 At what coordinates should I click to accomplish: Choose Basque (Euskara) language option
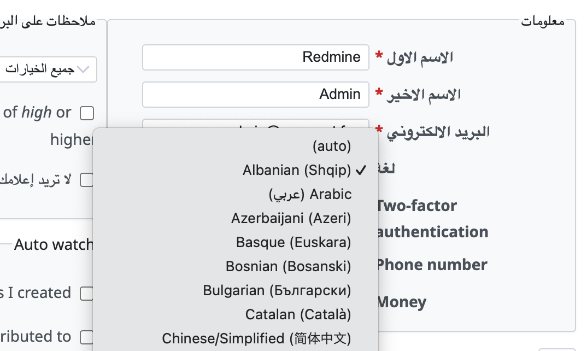point(293,242)
